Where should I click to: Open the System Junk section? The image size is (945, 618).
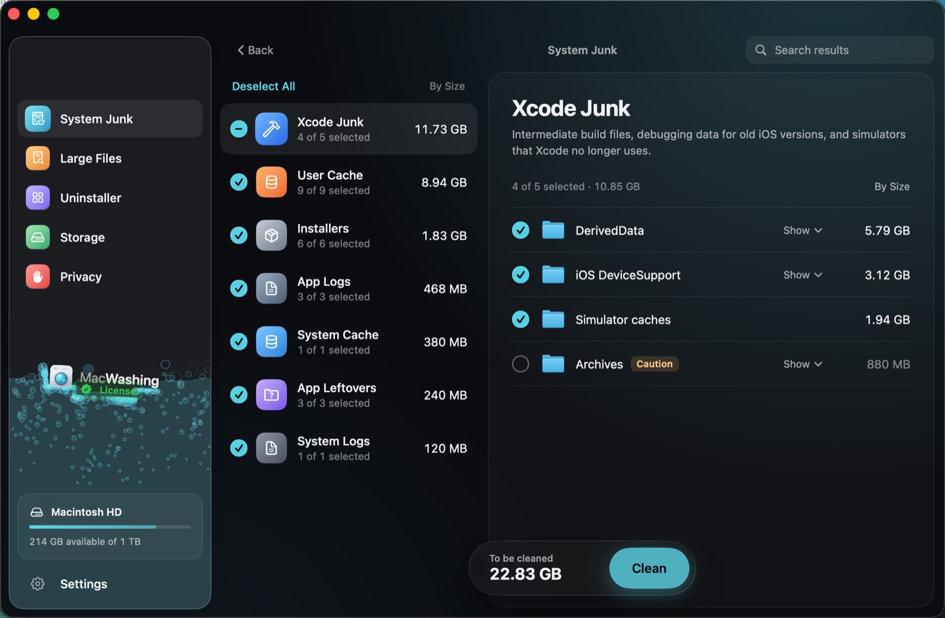(110, 119)
